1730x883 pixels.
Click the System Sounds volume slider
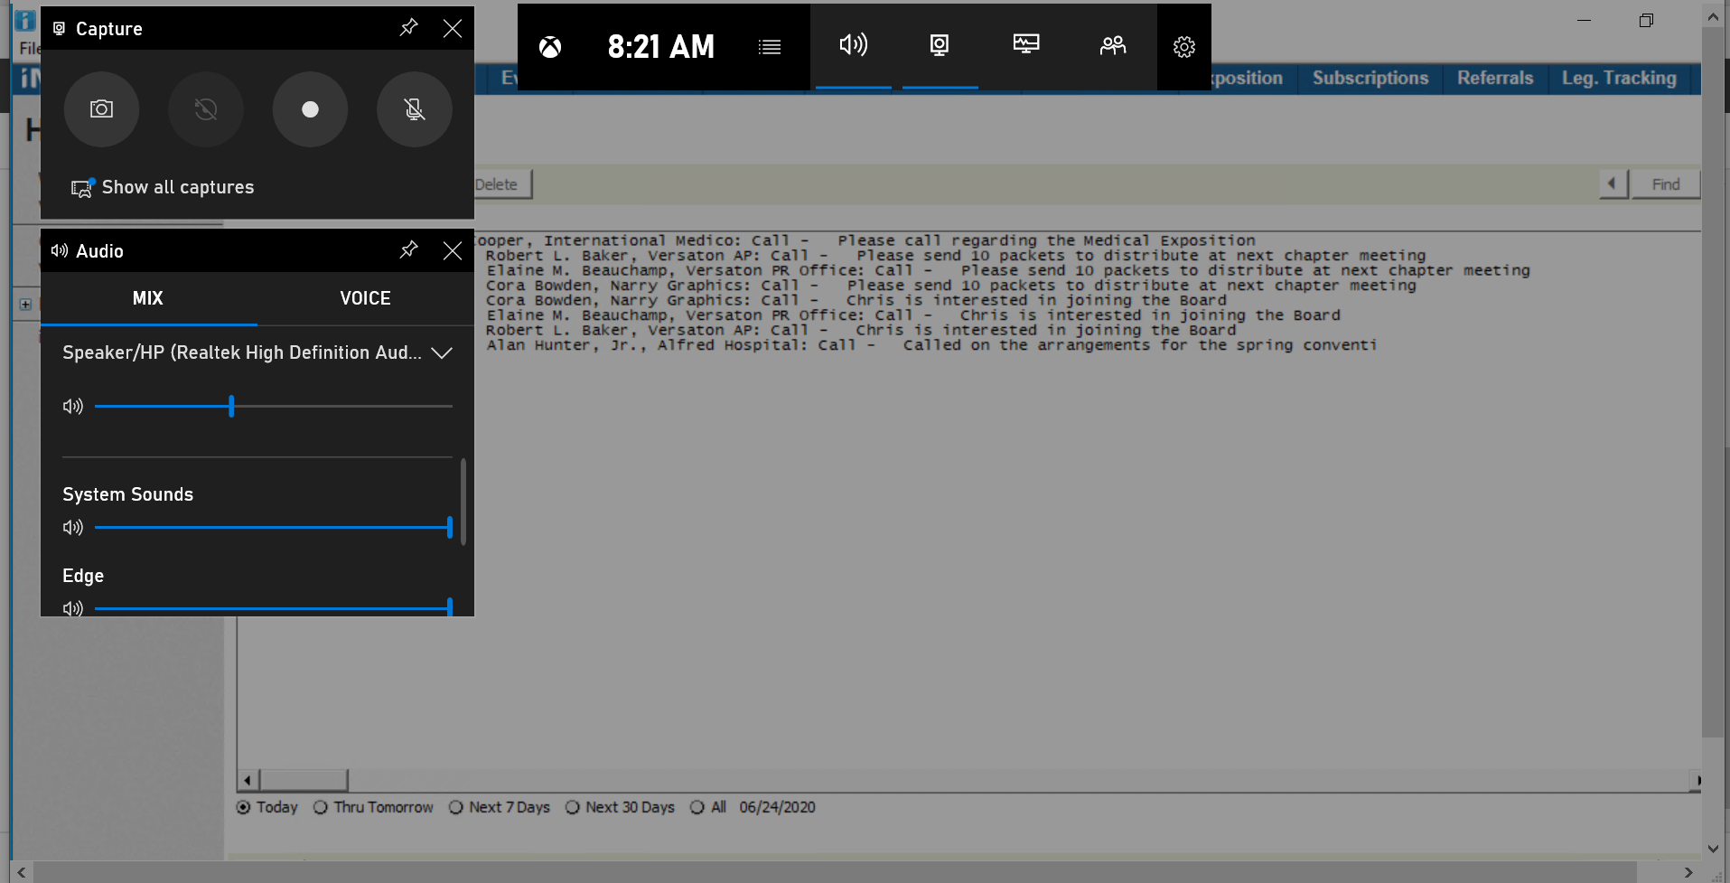271,528
